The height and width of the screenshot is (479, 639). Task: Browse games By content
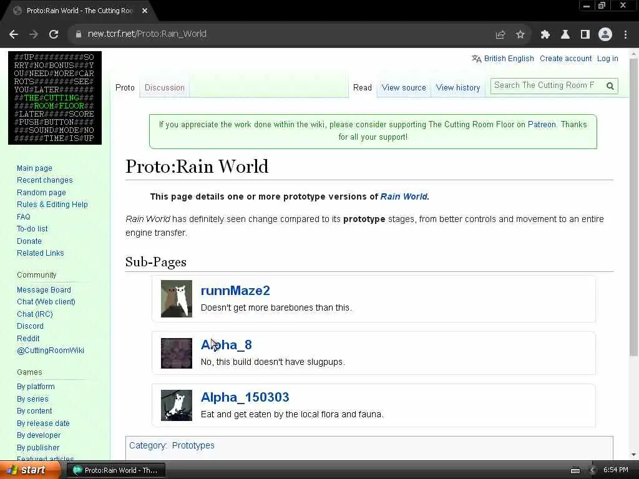35,411
